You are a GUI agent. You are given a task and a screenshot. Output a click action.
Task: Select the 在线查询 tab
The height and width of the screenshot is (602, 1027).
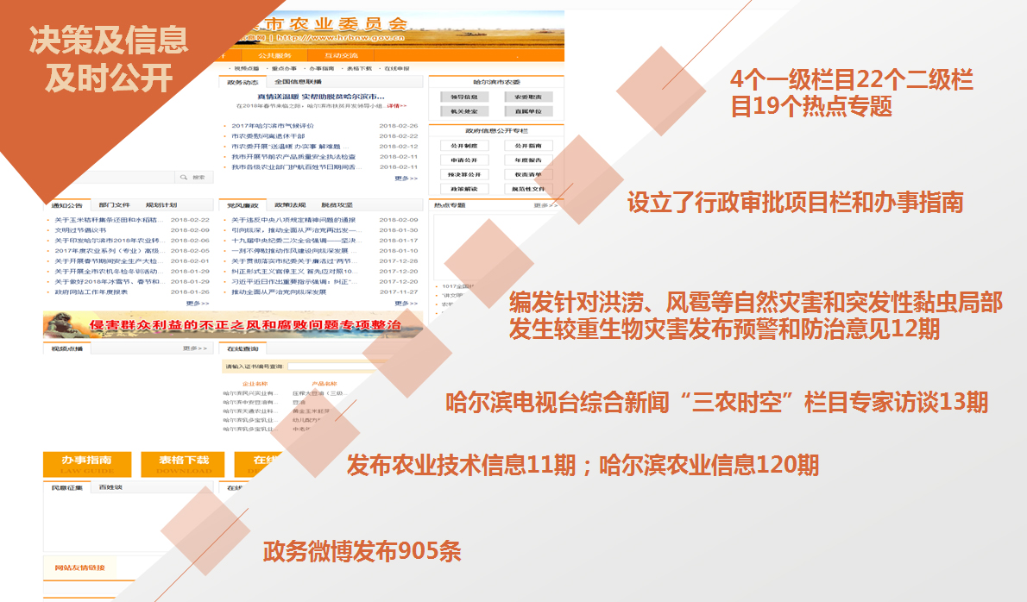click(243, 348)
